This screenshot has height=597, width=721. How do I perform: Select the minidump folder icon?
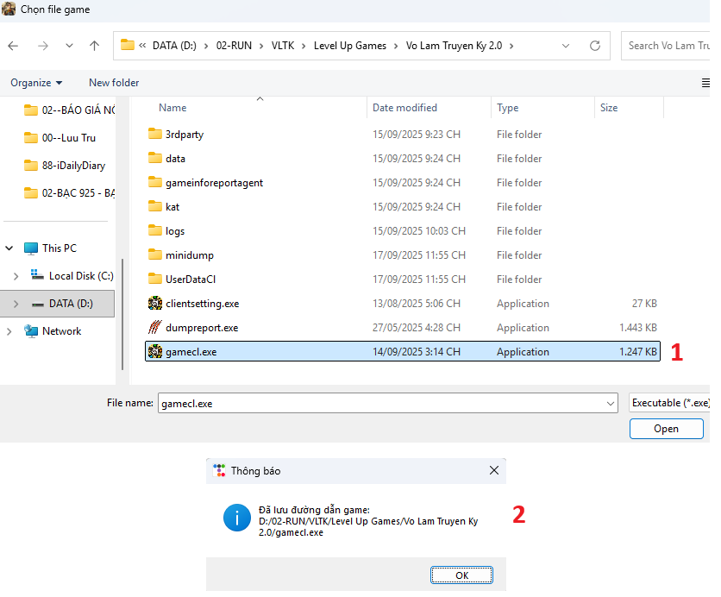point(155,255)
